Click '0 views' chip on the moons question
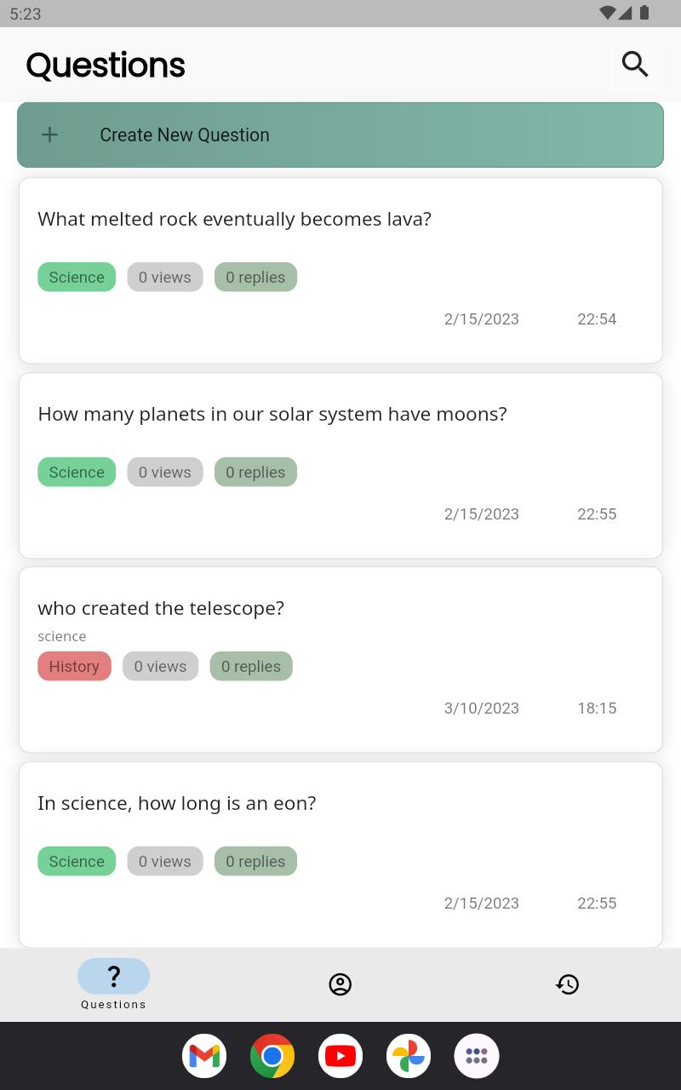Screen dimensions: 681x1090 [165, 473]
